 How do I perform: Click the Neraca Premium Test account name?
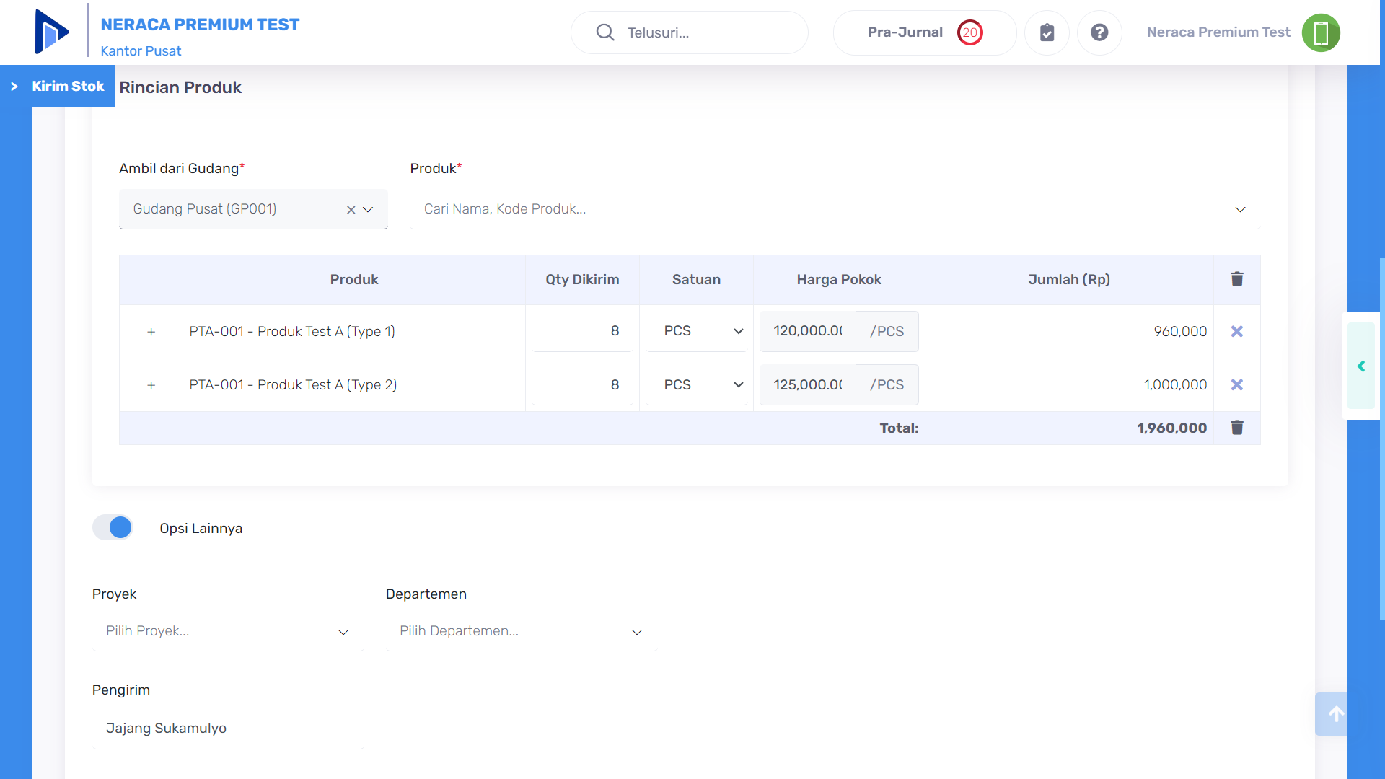1218,32
